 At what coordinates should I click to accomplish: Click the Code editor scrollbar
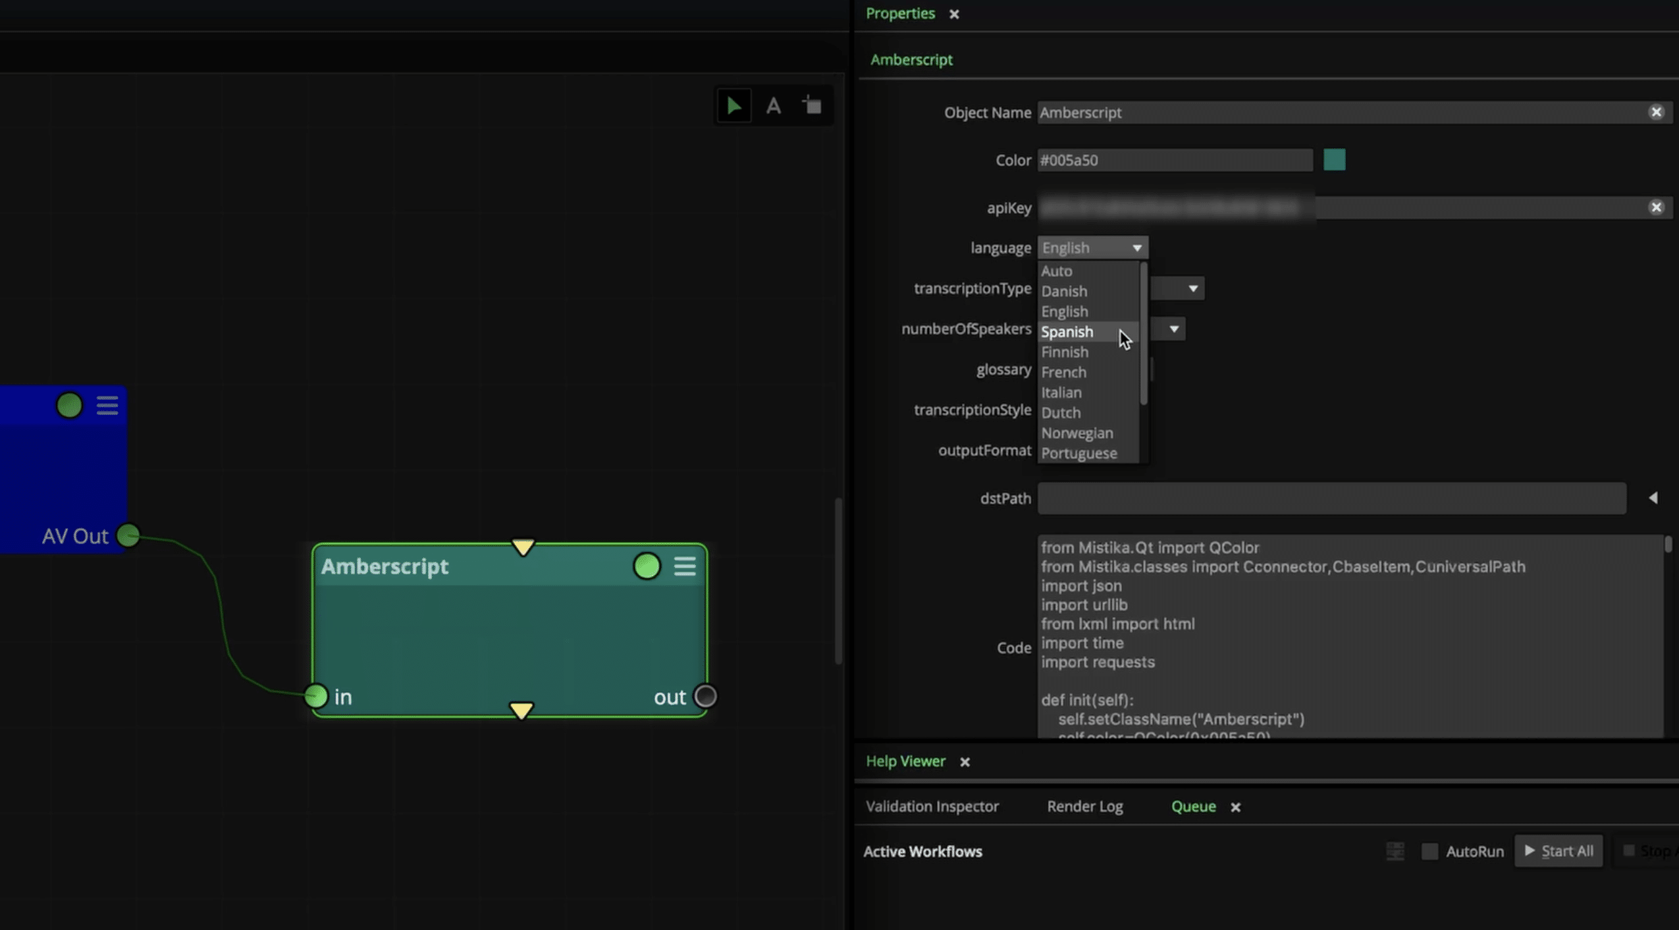[1668, 544]
